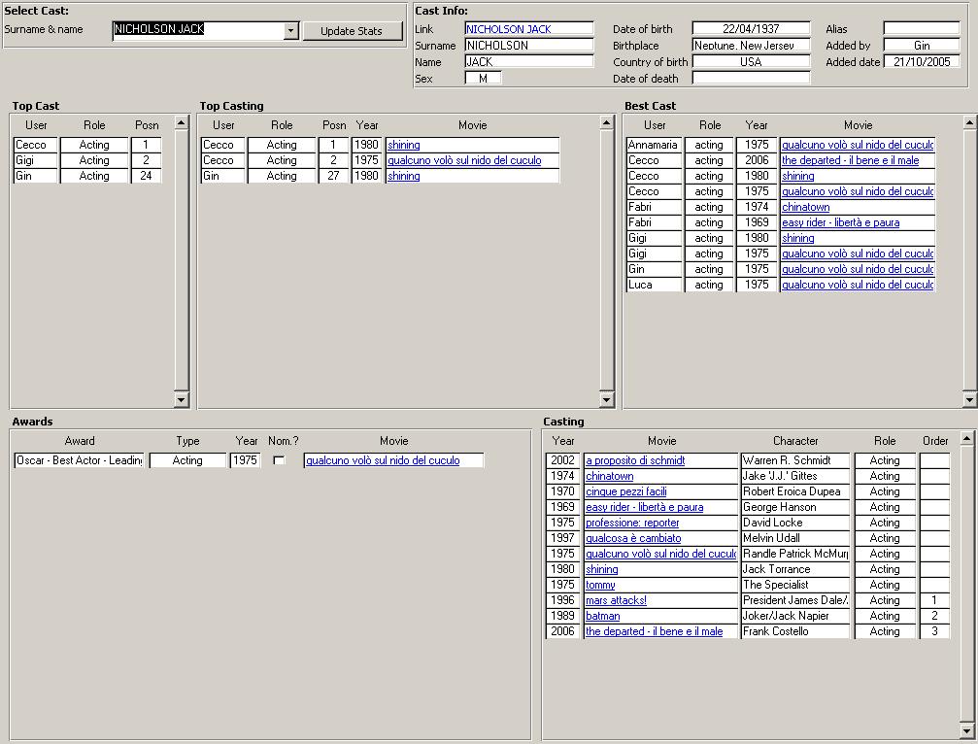Select character Jack Torrance in Casting
Screen dimensions: 978x744
795,569
